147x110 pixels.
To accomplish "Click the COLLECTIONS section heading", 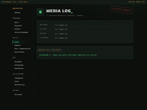I will pos(18,74).
